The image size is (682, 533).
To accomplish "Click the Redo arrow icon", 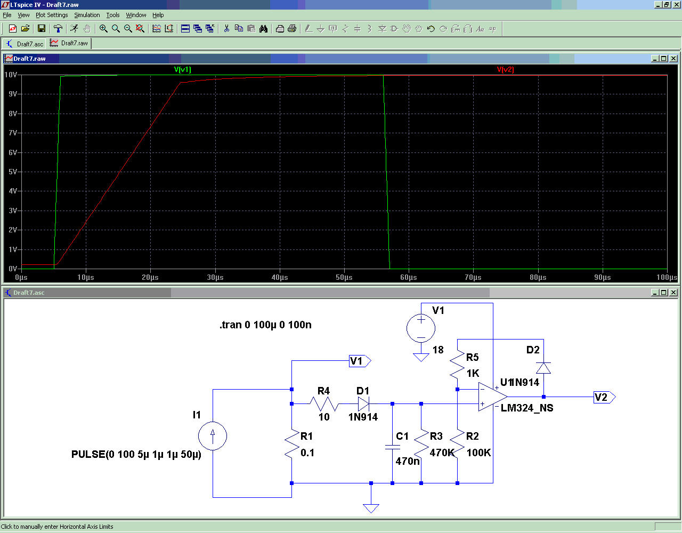I will click(443, 29).
